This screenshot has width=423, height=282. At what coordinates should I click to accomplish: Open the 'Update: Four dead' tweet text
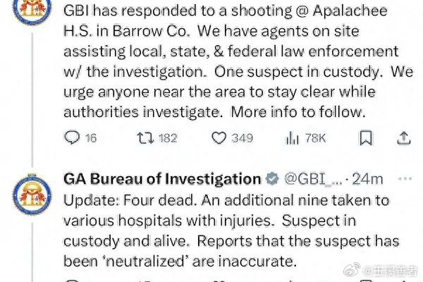(231, 231)
